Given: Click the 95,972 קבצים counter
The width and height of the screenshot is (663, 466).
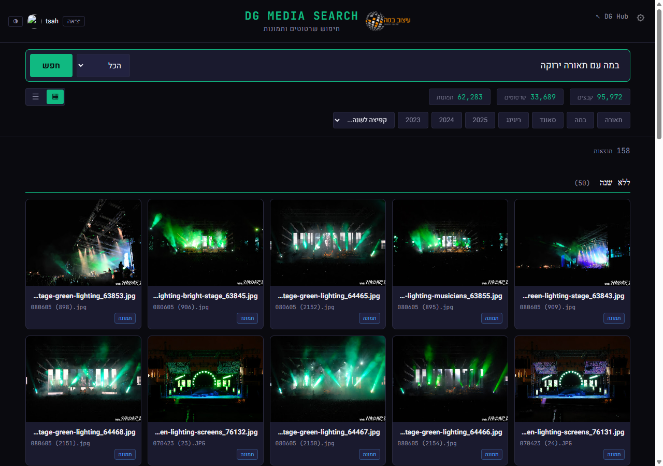Looking at the screenshot, I should point(600,97).
